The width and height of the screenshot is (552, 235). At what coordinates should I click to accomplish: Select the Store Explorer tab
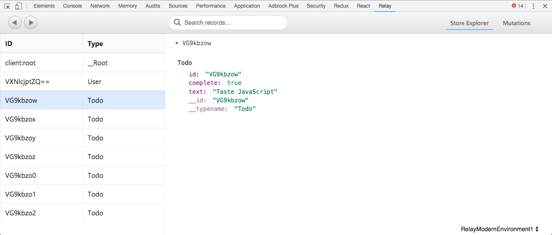click(x=469, y=23)
